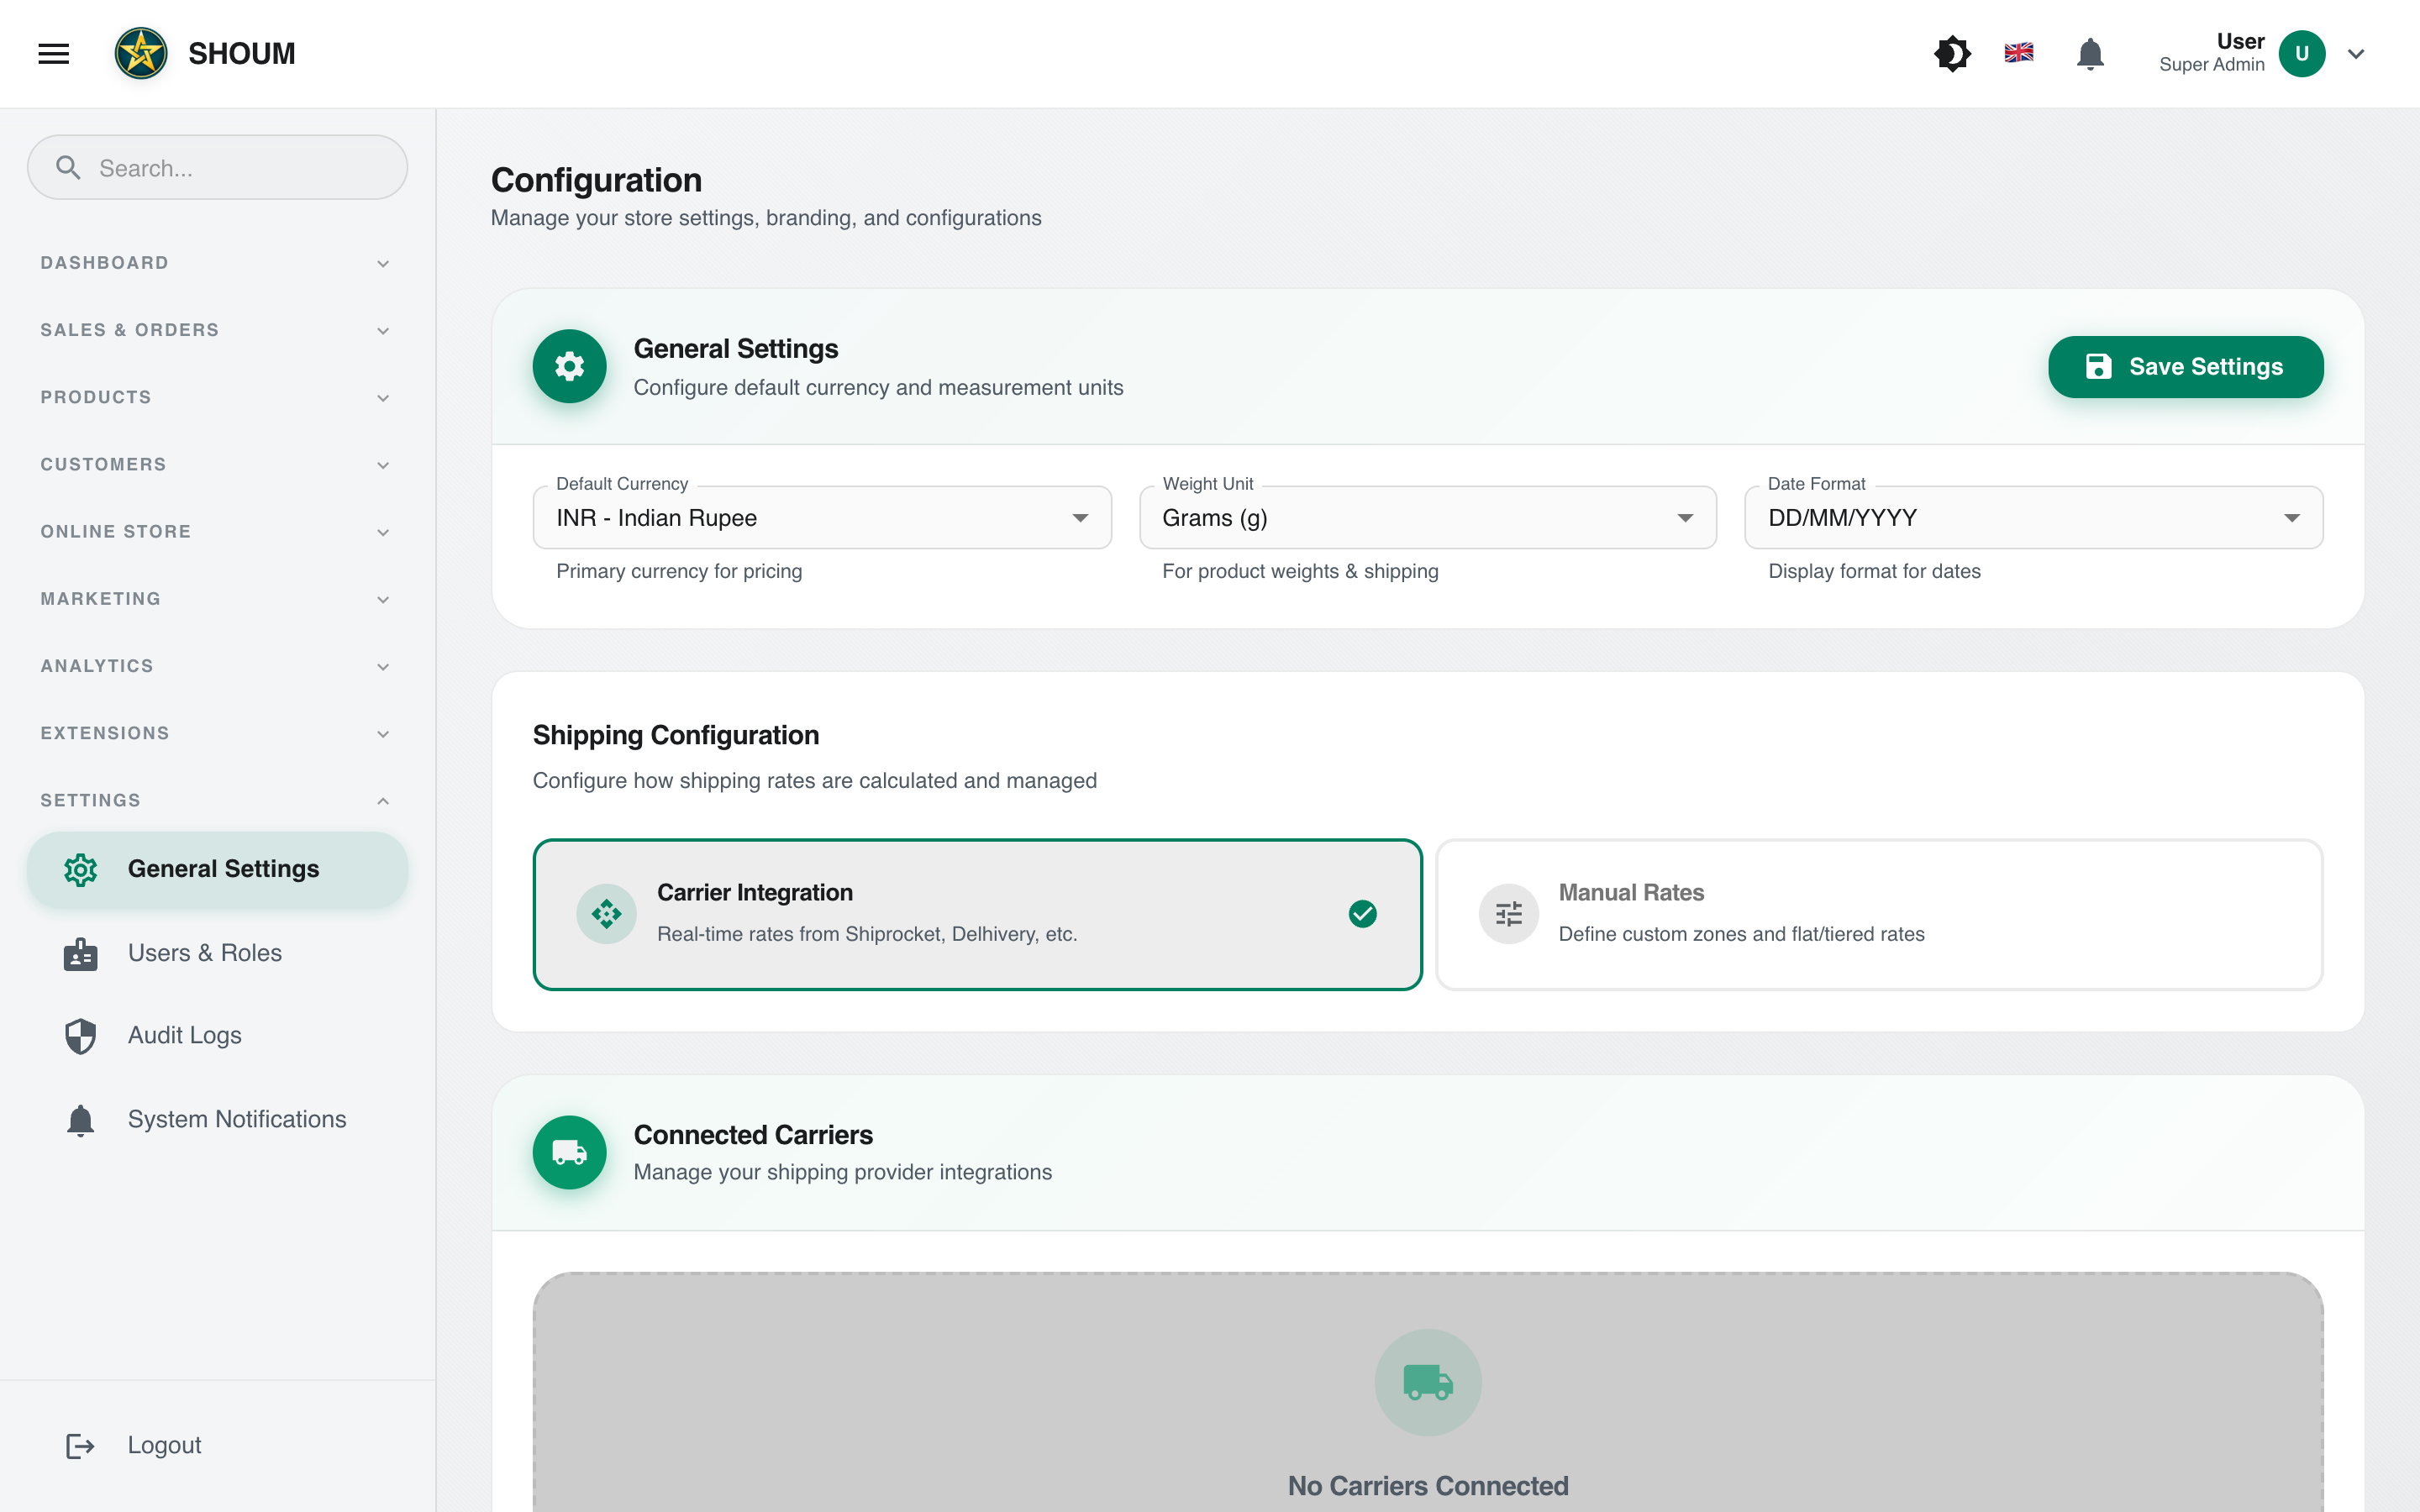This screenshot has width=2420, height=1512.
Task: Click the Users & Roles badge icon
Action: [79, 953]
